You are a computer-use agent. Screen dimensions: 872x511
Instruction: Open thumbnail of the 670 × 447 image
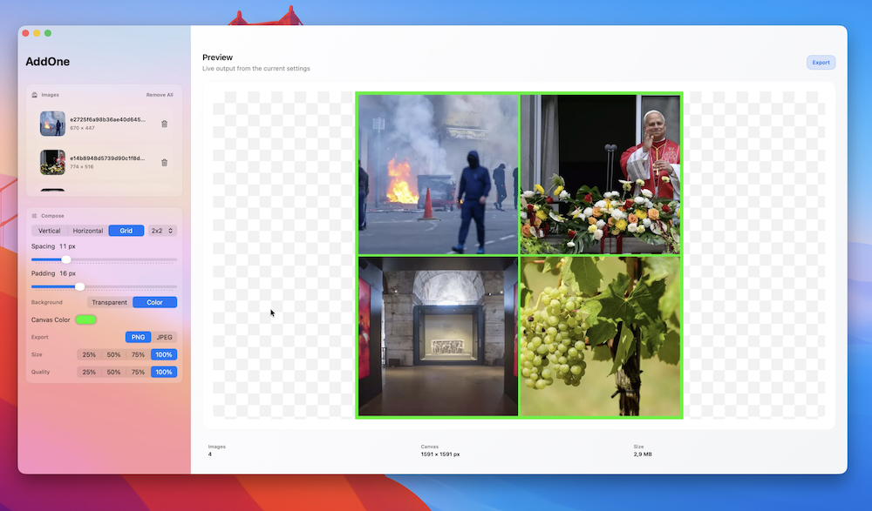[52, 124]
